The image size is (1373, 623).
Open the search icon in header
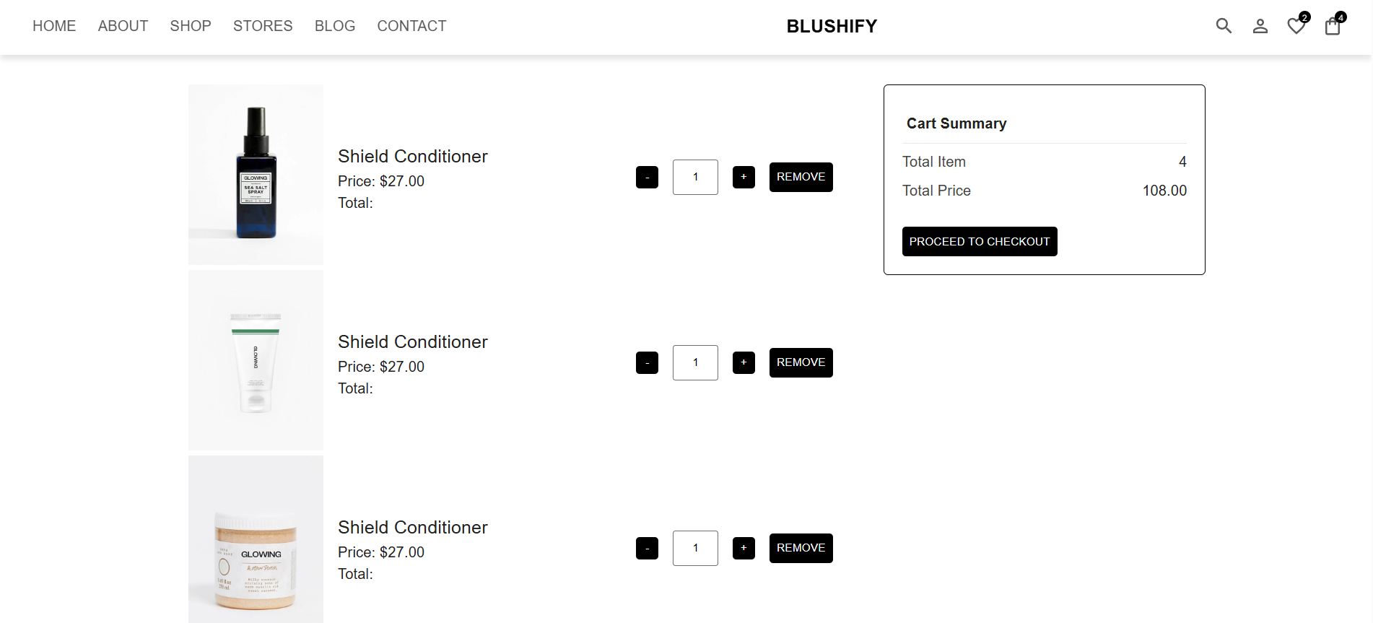click(x=1224, y=26)
